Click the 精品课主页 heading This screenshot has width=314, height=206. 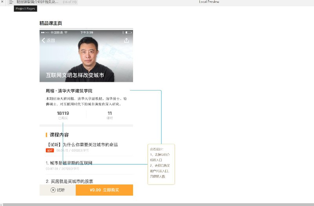click(51, 23)
